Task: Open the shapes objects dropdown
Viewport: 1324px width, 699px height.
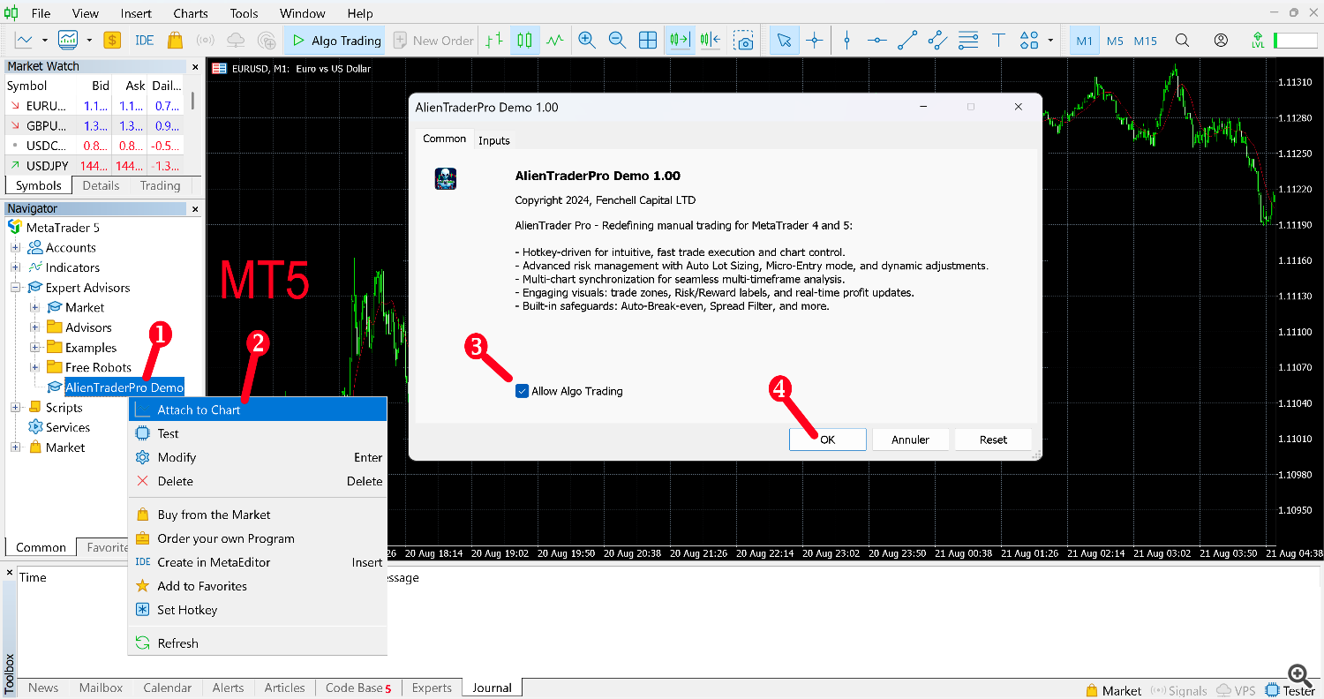Action: pyautogui.click(x=1050, y=41)
